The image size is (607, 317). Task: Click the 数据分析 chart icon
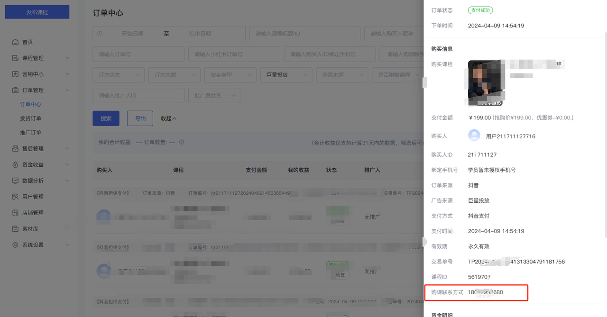pos(16,181)
